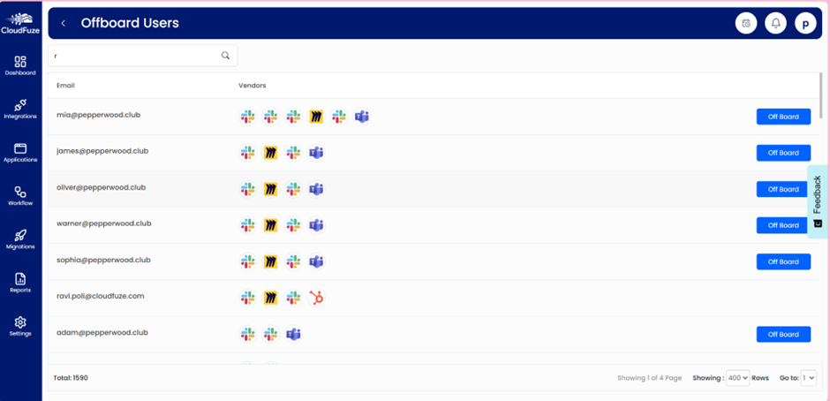Click the Teams icon in james's row
830x401 pixels.
click(x=316, y=153)
